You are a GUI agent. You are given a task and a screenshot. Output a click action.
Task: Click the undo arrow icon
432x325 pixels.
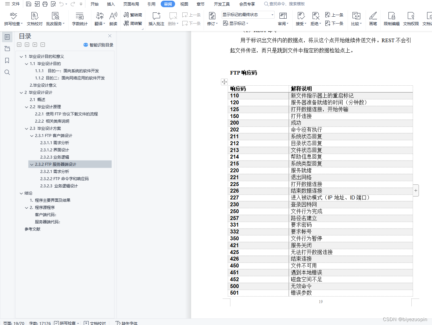61,4
